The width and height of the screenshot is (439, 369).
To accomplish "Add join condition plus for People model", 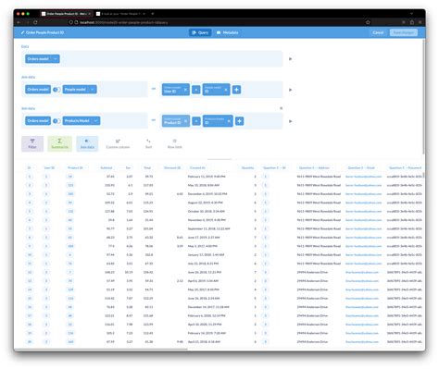I will (x=236, y=90).
